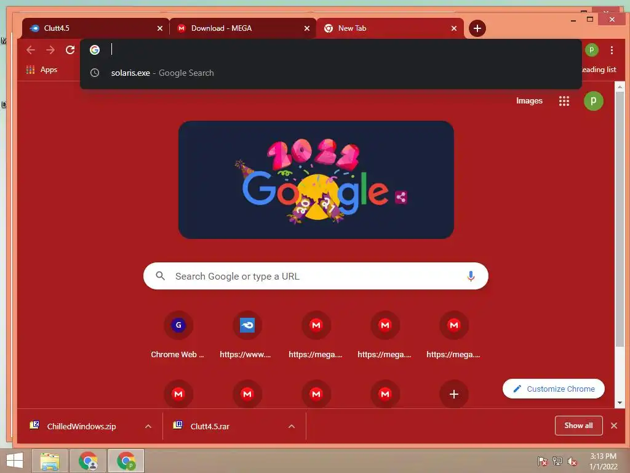The height and width of the screenshot is (473, 630).
Task: Close the downloads bar
Action: tap(614, 426)
